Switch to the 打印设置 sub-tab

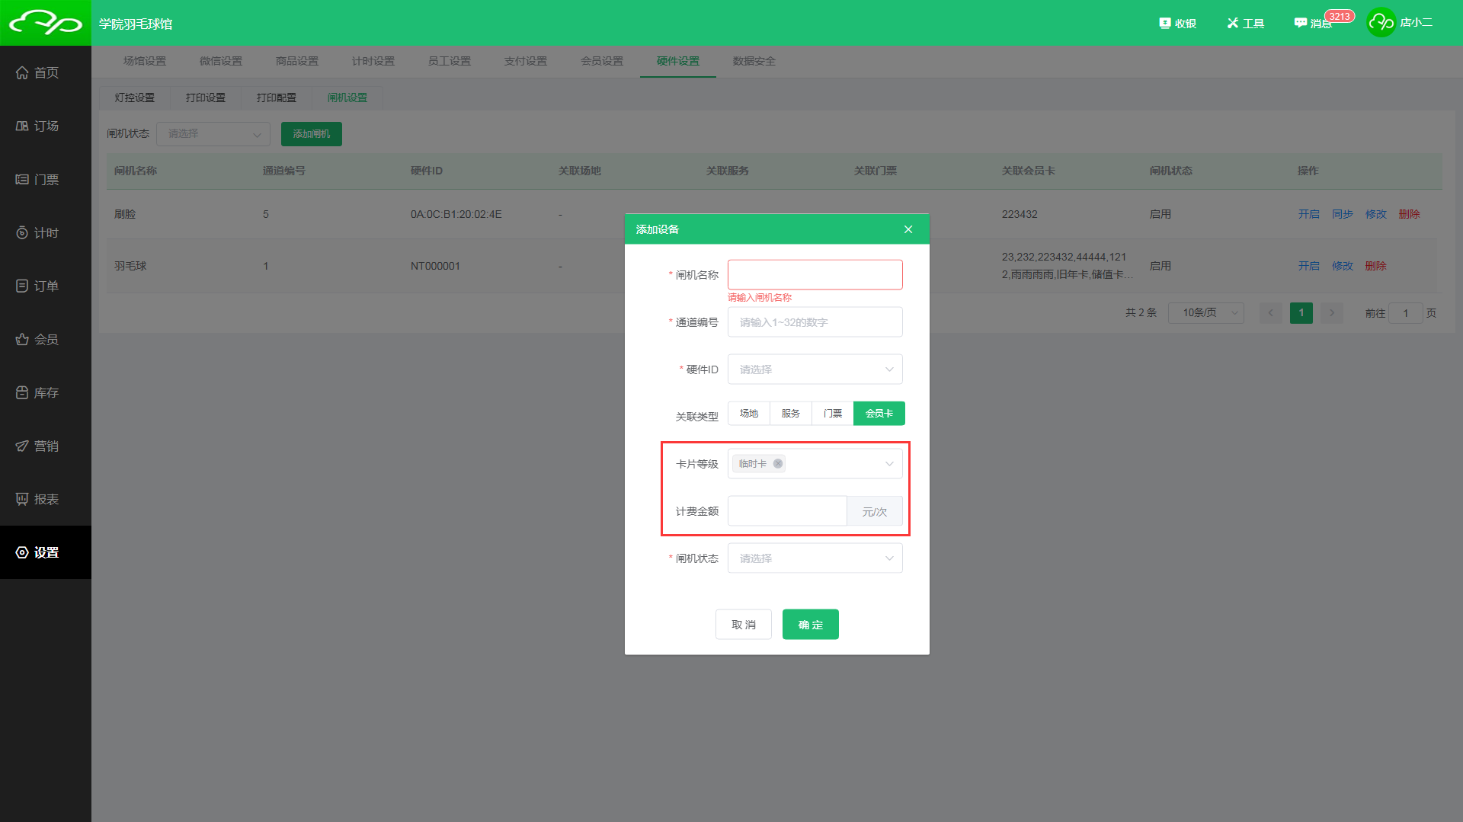[x=205, y=98]
